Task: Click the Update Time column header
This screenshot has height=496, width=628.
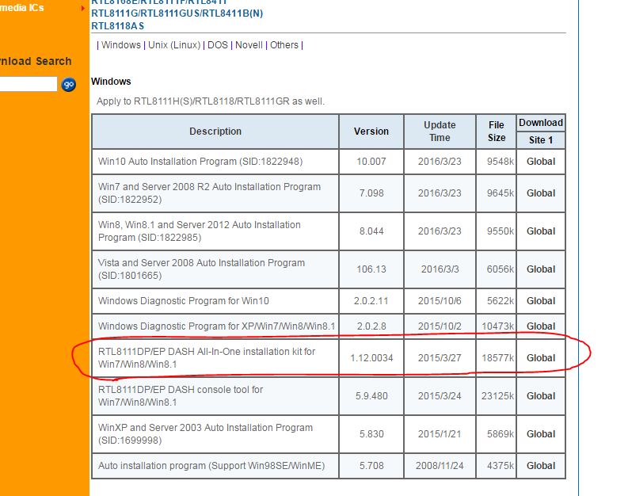Action: (440, 132)
